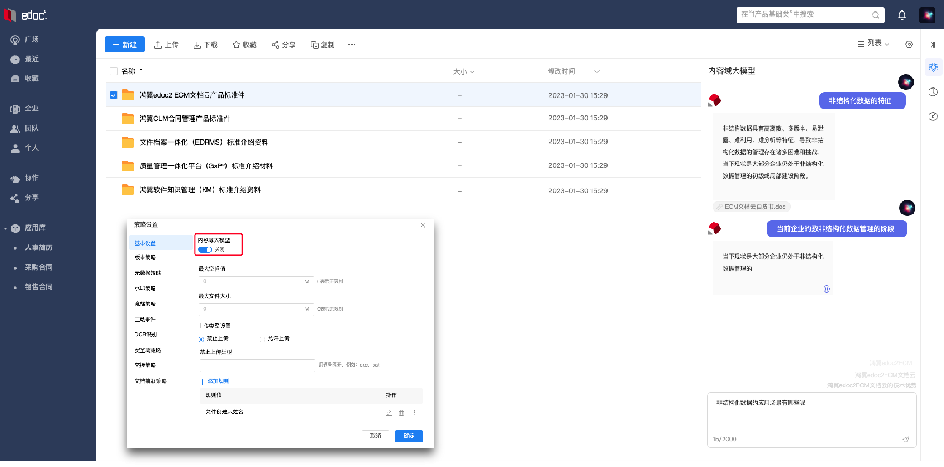The height and width of the screenshot is (467, 944).
Task: Sort by the 名称 column header
Action: pos(128,71)
